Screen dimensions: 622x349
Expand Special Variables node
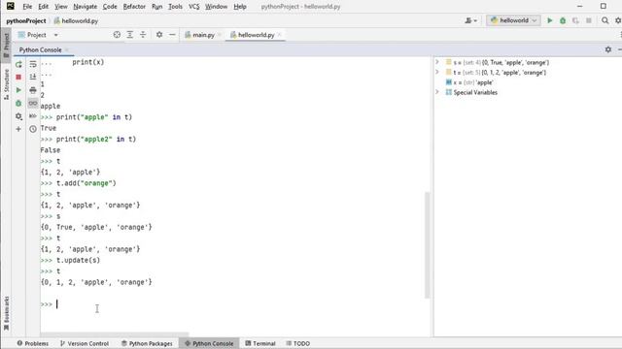click(x=437, y=92)
